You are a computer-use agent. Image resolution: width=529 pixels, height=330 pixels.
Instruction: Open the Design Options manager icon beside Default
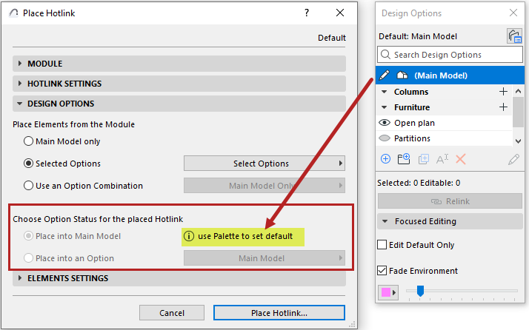pos(514,36)
